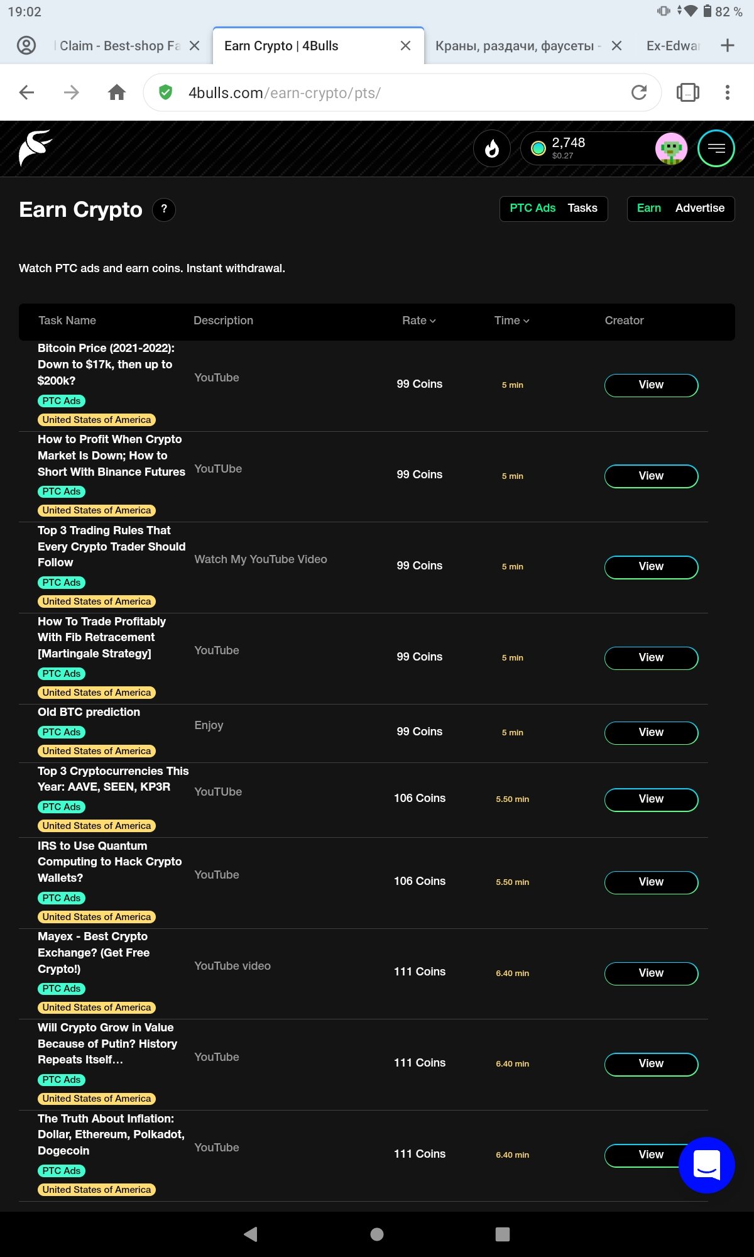This screenshot has height=1257, width=754.
Task: Switch to Advertise mode
Action: coord(700,208)
